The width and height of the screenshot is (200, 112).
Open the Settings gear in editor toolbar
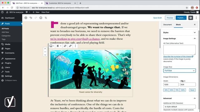pyautogui.click(x=191, y=18)
